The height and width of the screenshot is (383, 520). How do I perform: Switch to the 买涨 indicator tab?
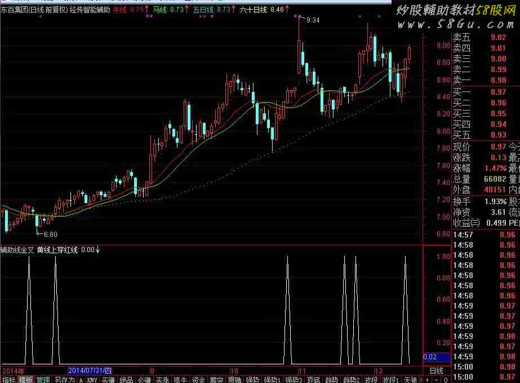162,380
